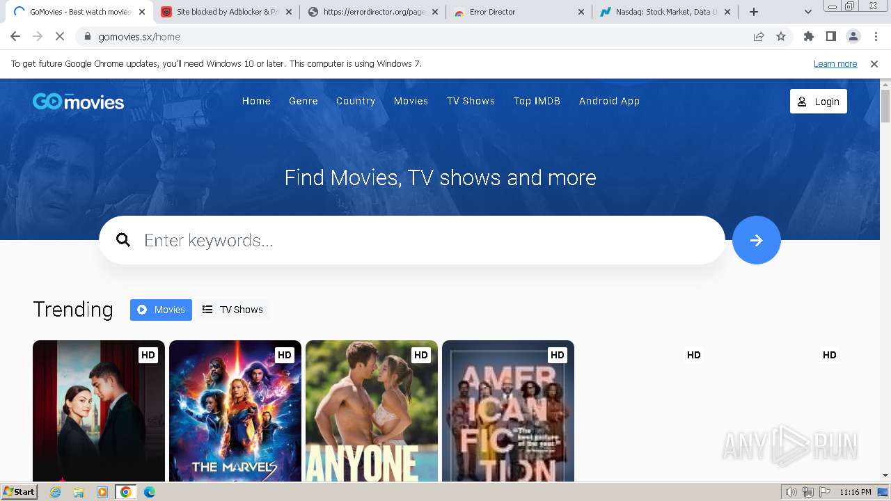The image size is (891, 501).
Task: Toggle Chrome side panel
Action: pos(831,37)
